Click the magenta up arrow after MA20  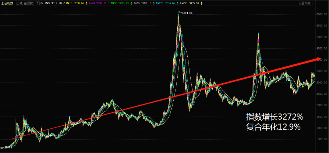109,3
